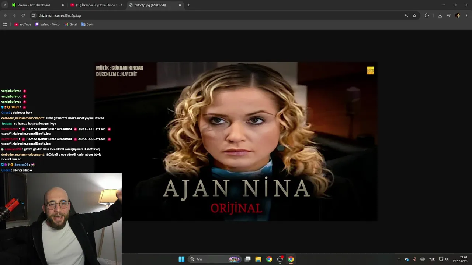Image resolution: width=472 pixels, height=265 pixels.
Task: Open the tab search dropdown arrow
Action: 5,5
